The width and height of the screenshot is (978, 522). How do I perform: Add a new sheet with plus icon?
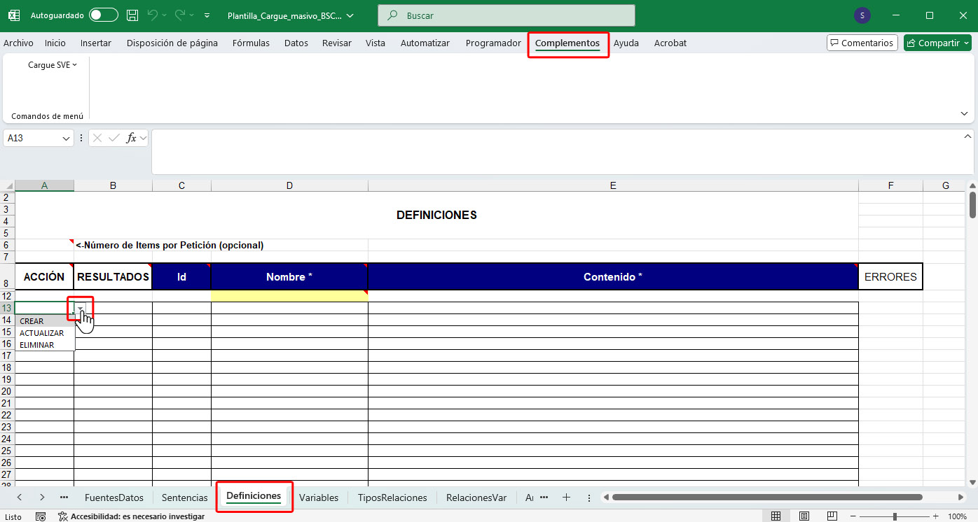[566, 498]
